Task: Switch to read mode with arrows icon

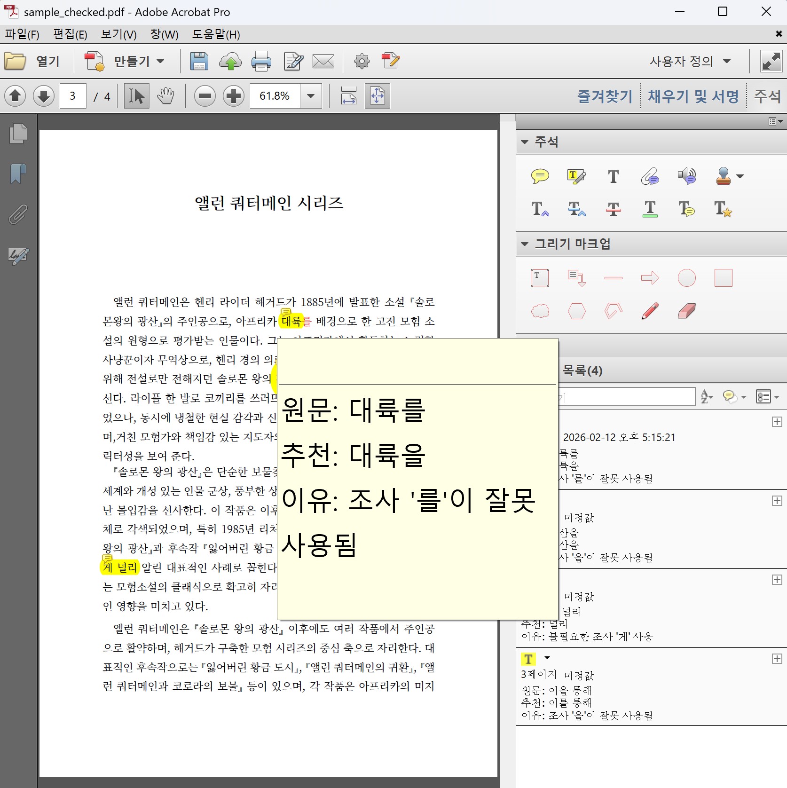Action: (x=771, y=61)
